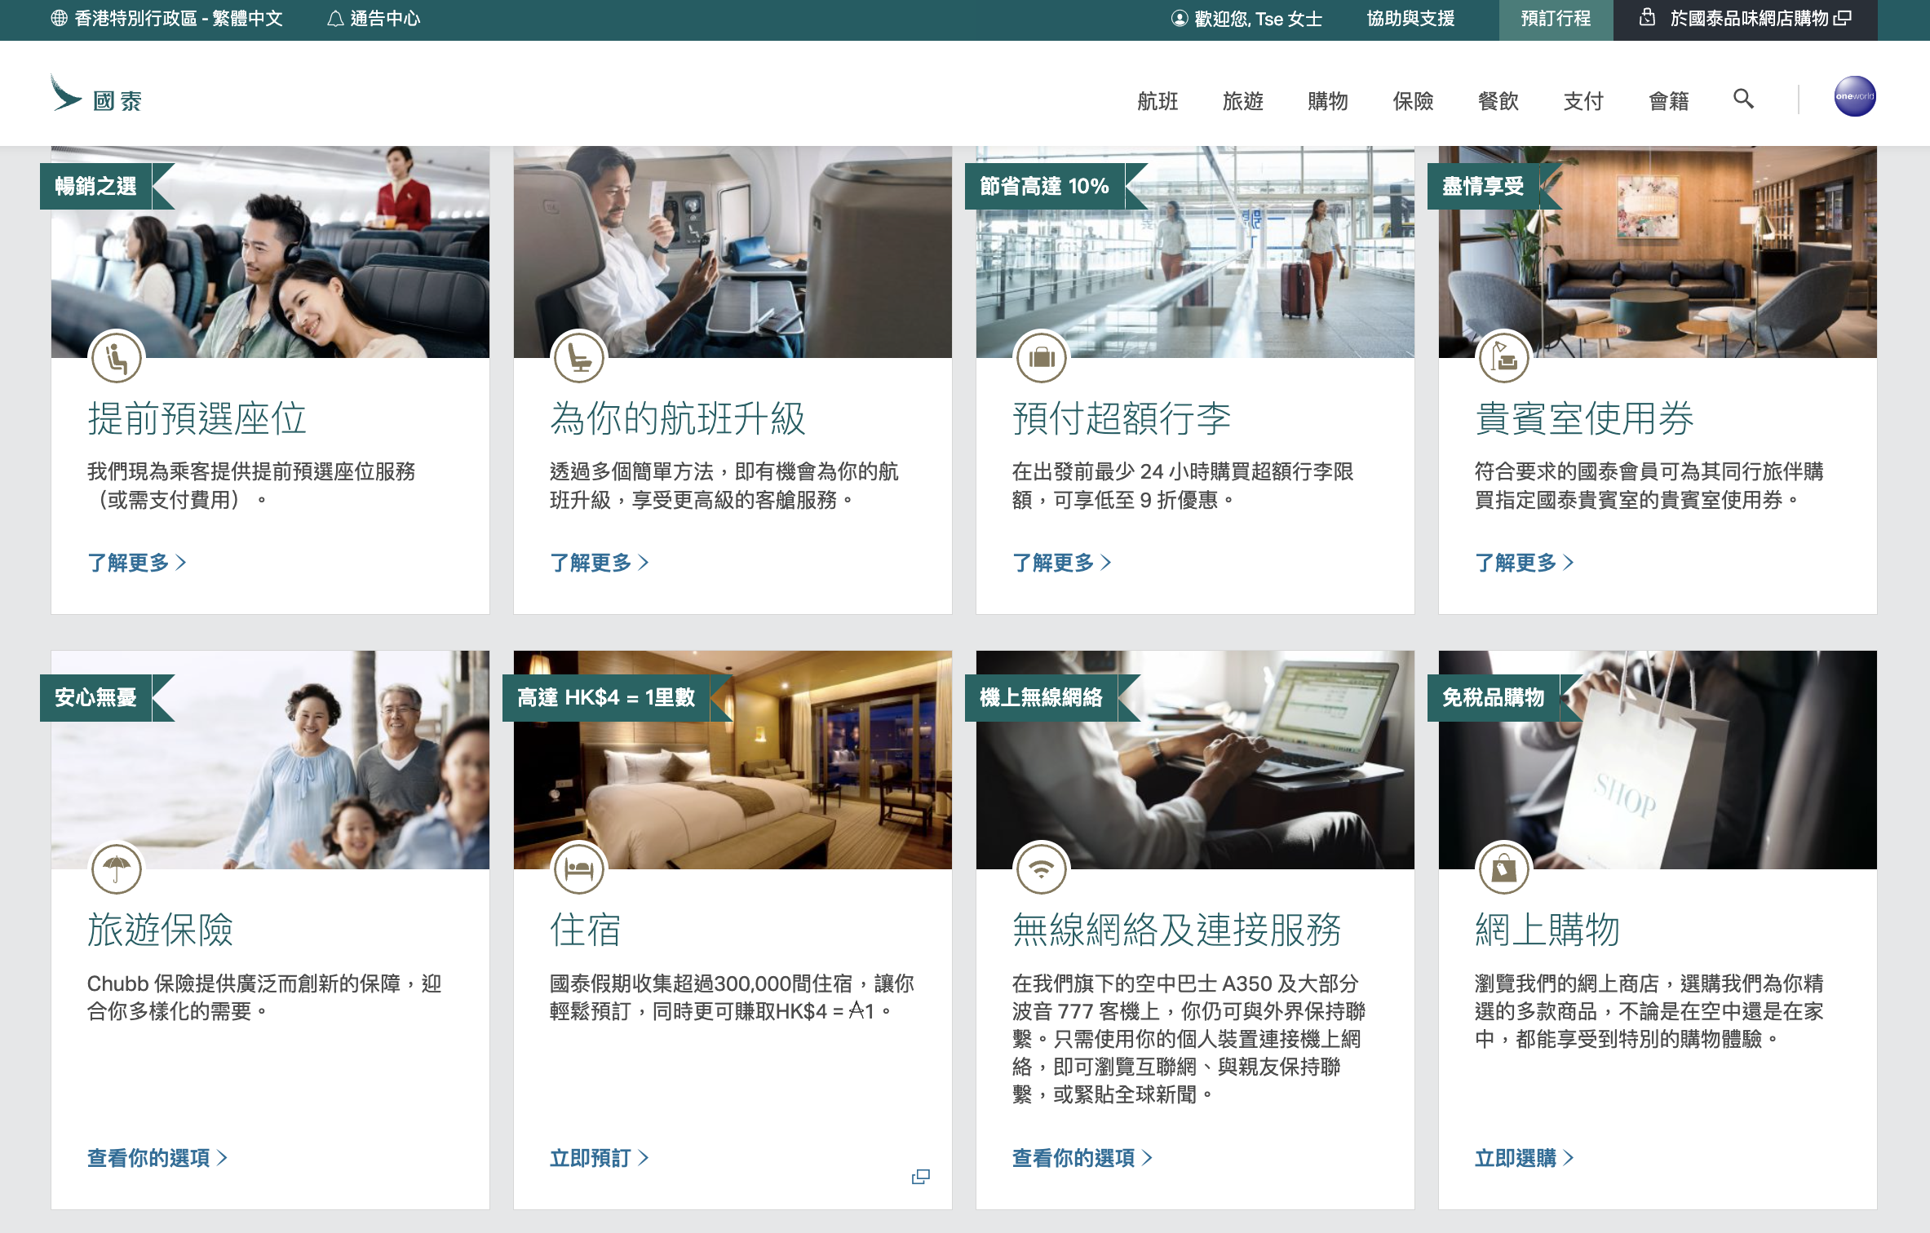Screen dimensions: 1930x1233
Task: Select the 預訂行程 tab
Action: (x=1556, y=19)
